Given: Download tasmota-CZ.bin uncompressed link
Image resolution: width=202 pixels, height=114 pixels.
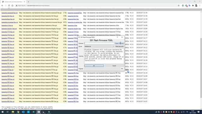Looking at the screenshot, I should [x=73, y=92].
